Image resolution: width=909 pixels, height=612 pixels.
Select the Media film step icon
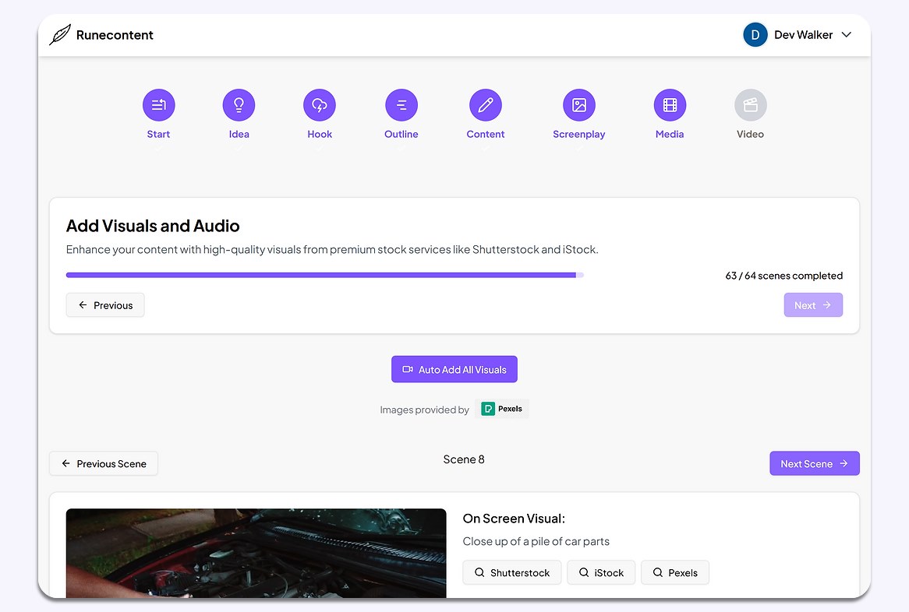click(x=670, y=105)
